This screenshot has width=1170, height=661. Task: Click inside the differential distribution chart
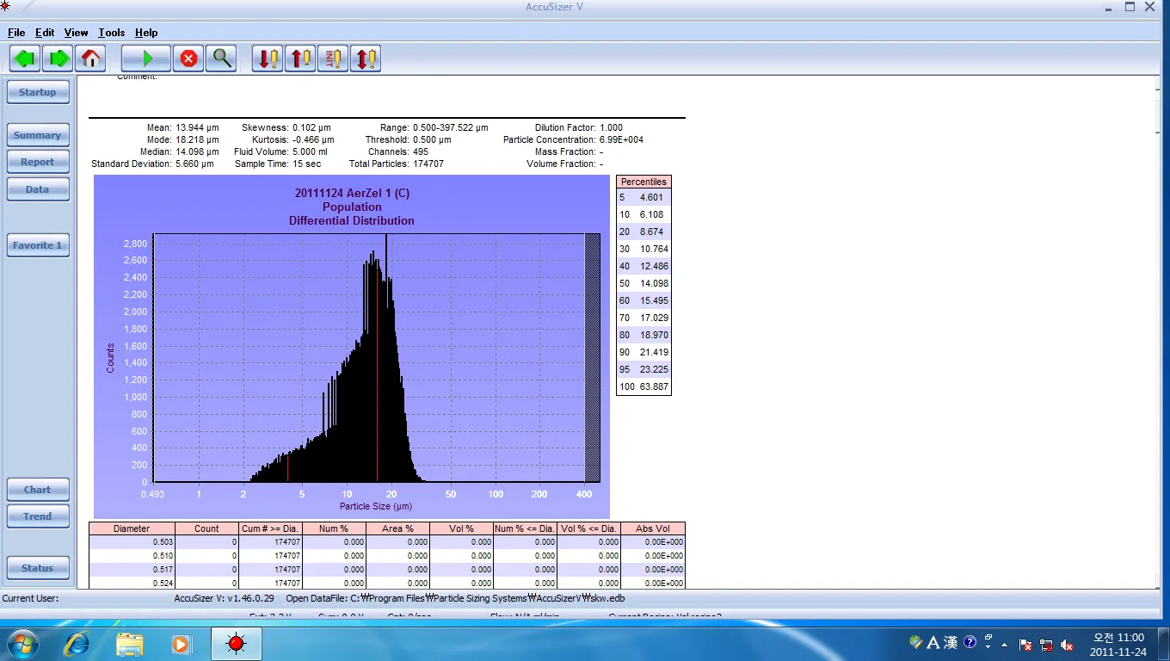coord(375,358)
